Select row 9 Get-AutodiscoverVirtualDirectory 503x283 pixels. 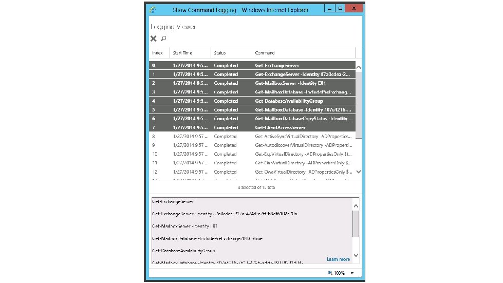pyautogui.click(x=252, y=145)
